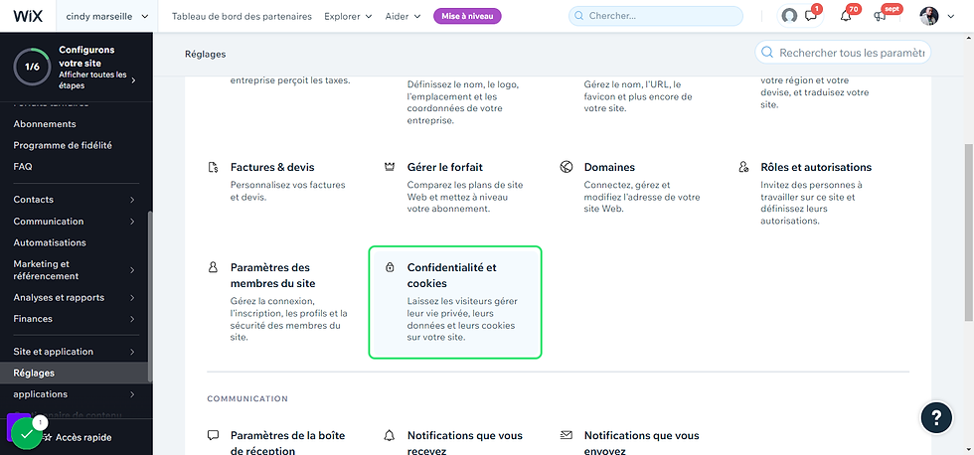
Task: Click the Réglages breadcrumb title
Action: click(x=206, y=54)
